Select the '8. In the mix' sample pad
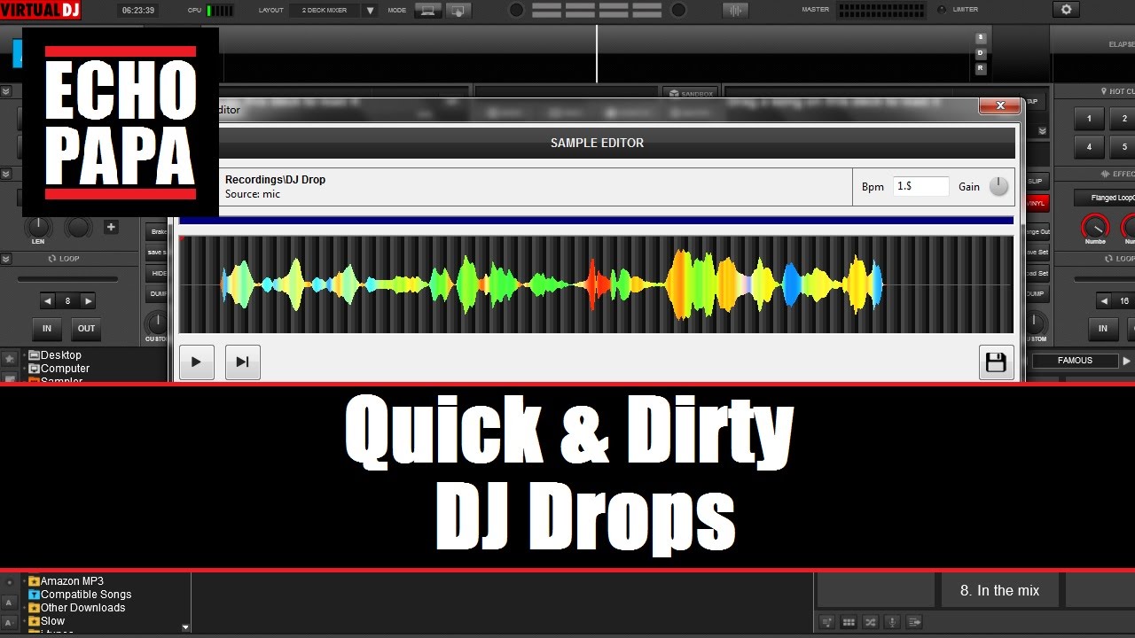 999,590
